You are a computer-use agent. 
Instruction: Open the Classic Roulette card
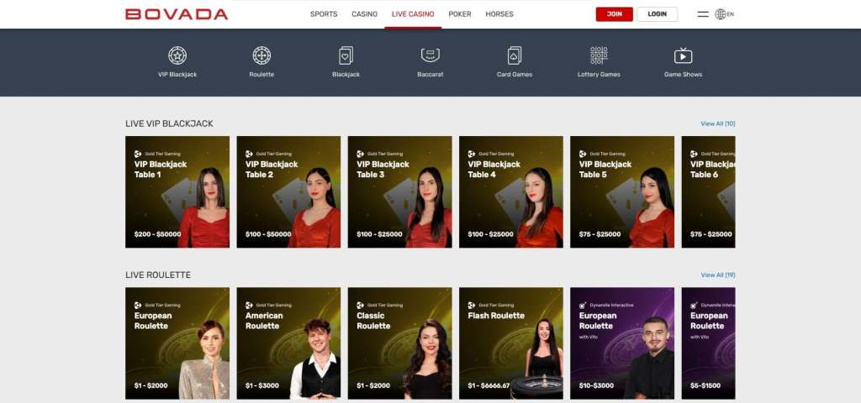click(x=399, y=343)
